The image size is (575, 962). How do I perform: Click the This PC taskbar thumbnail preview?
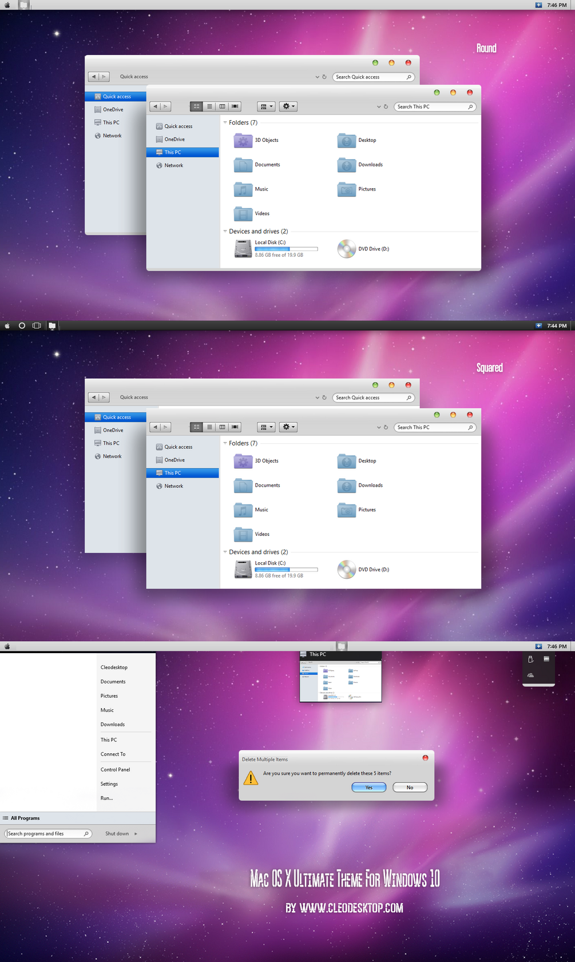pyautogui.click(x=340, y=677)
